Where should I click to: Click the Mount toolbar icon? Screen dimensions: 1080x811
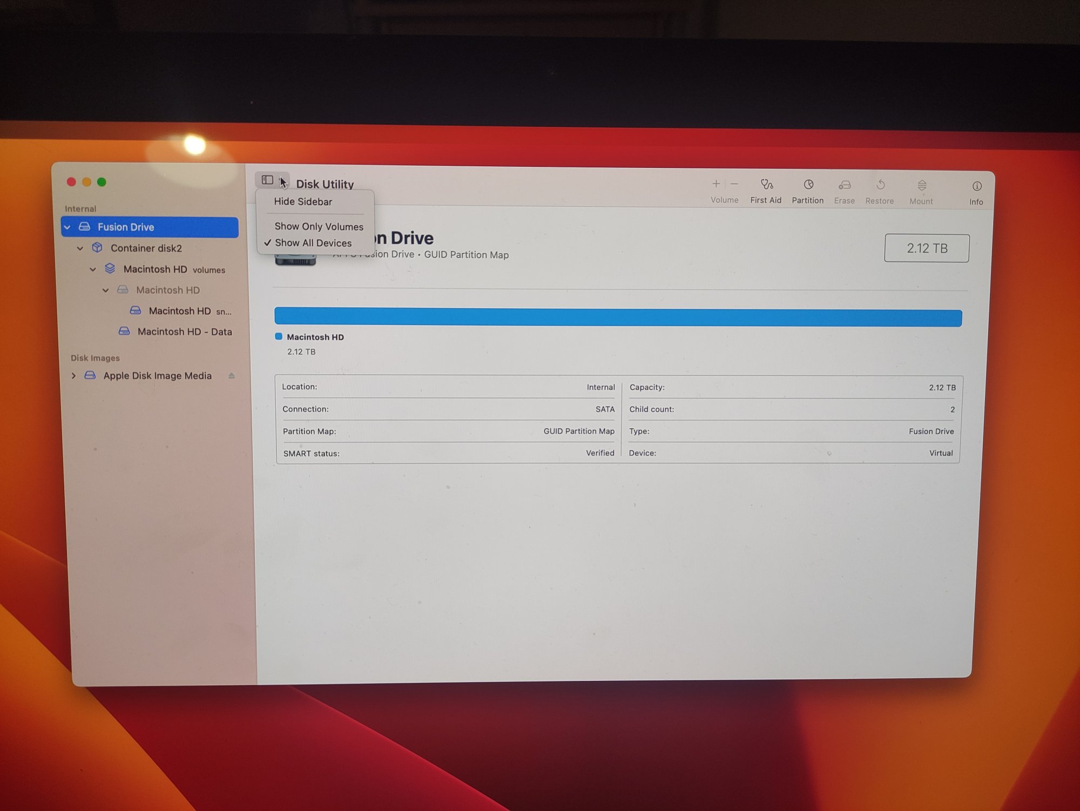[922, 186]
